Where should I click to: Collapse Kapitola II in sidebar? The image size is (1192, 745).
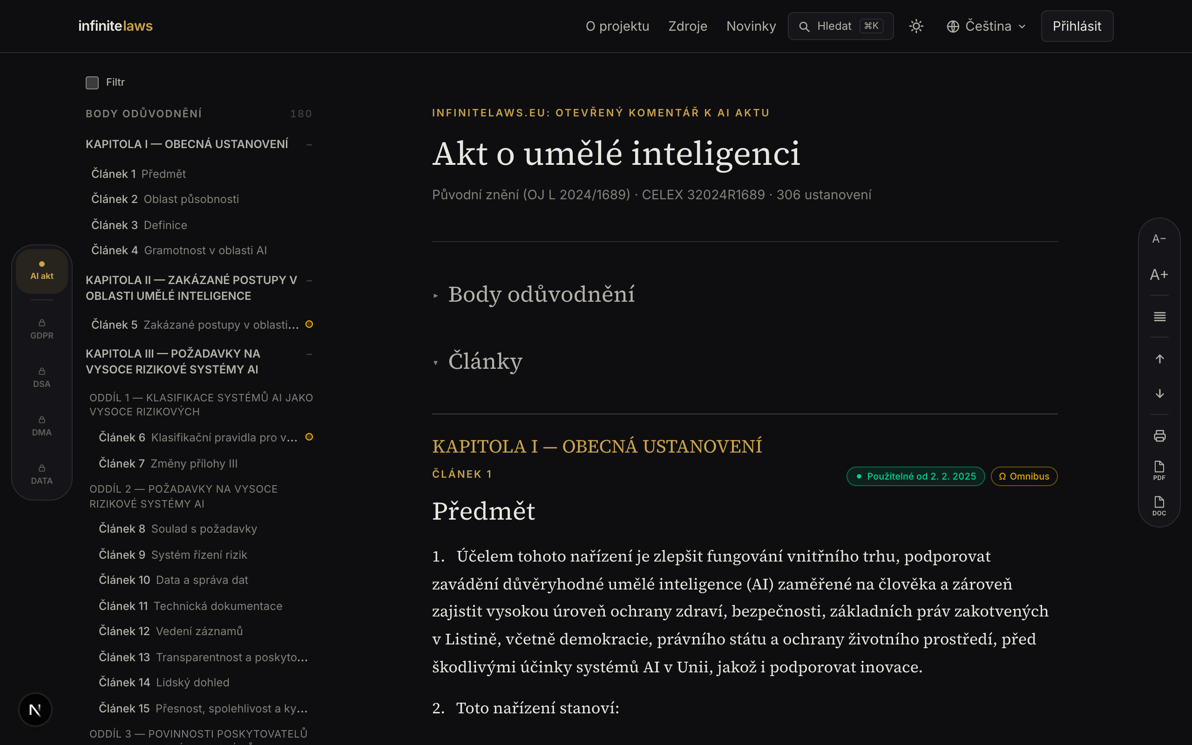309,280
